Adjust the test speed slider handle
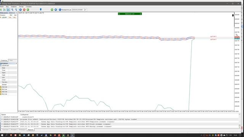The width and height of the screenshot is (244, 137). (41, 10)
